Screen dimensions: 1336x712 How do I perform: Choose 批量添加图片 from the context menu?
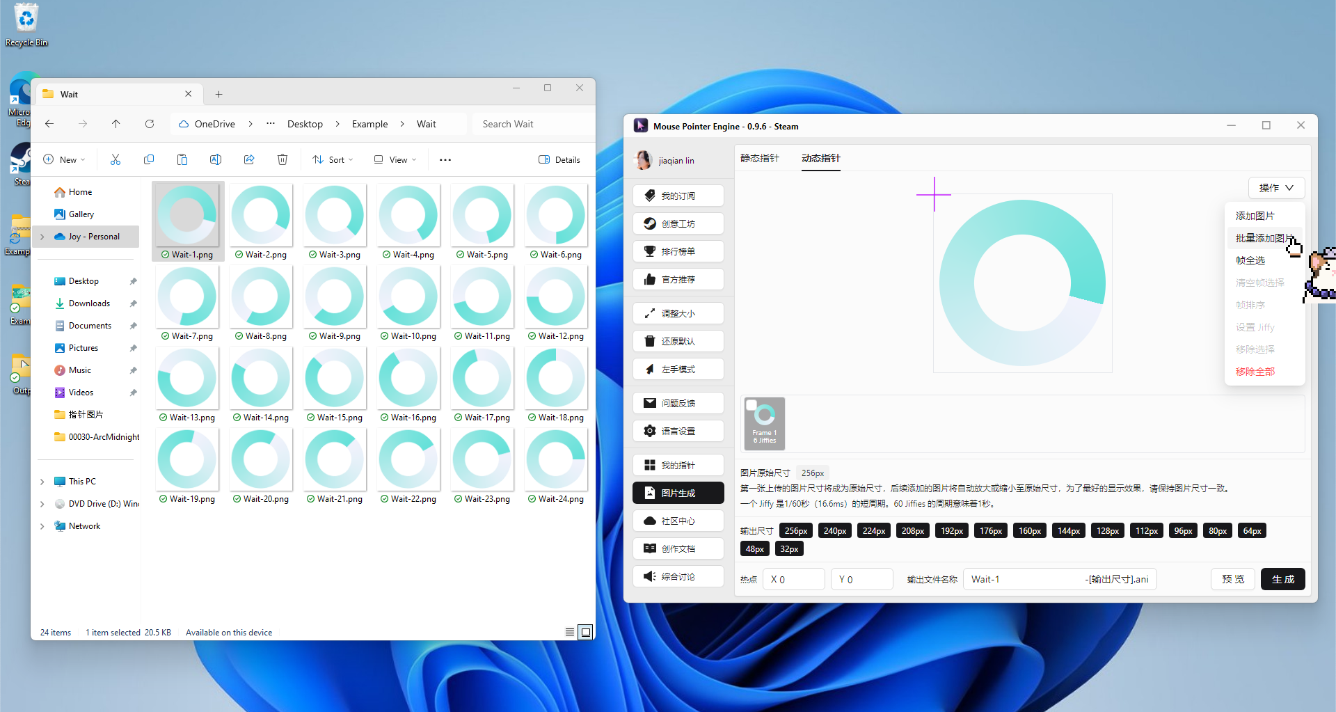point(1264,237)
